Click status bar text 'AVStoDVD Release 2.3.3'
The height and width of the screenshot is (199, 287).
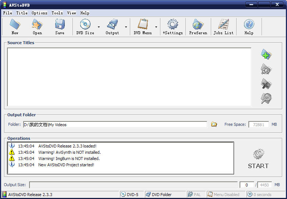30,195
